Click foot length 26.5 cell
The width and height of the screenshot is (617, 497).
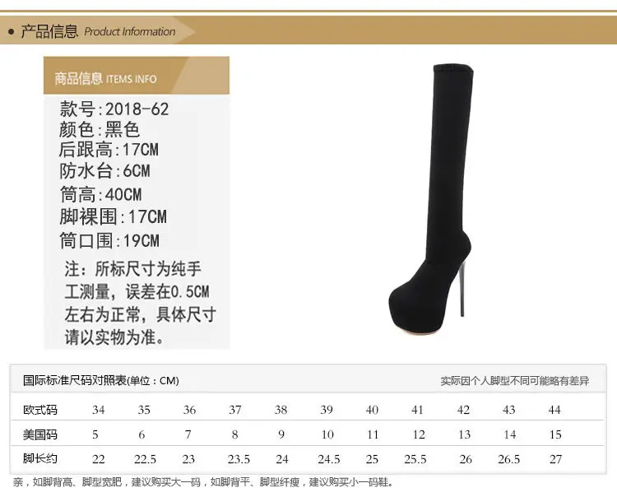pos(508,459)
